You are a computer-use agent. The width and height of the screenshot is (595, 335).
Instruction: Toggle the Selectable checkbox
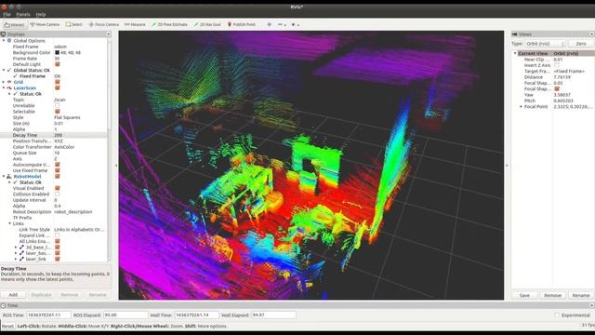click(58, 112)
